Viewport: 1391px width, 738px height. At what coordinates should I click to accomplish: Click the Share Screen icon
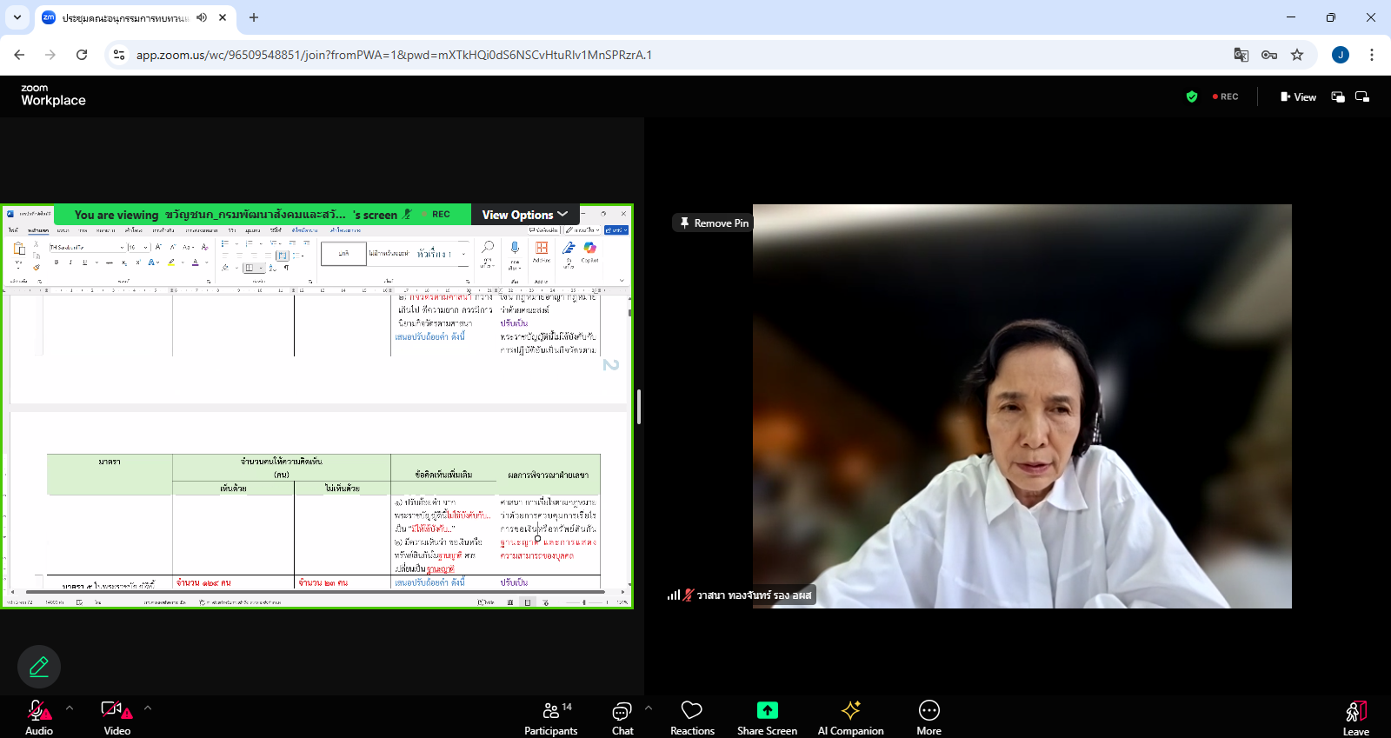pos(767,710)
